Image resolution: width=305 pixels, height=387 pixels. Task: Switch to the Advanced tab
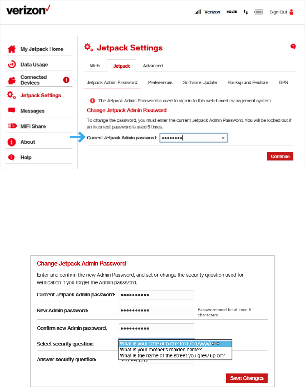(153, 66)
